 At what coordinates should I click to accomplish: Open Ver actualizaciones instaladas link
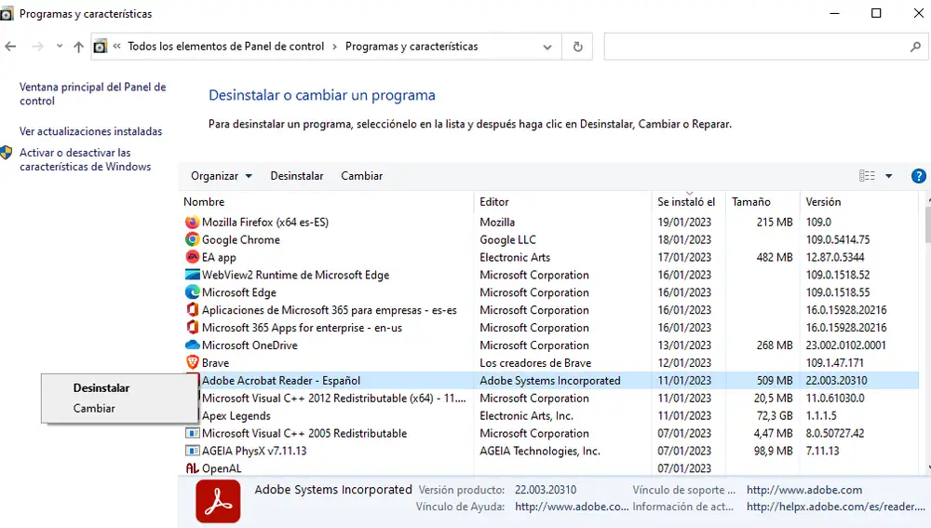coord(91,131)
